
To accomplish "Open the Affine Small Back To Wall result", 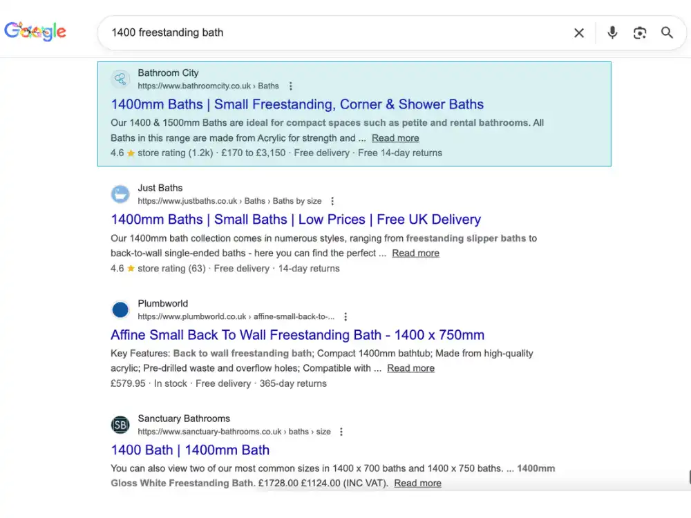I will (x=297, y=335).
